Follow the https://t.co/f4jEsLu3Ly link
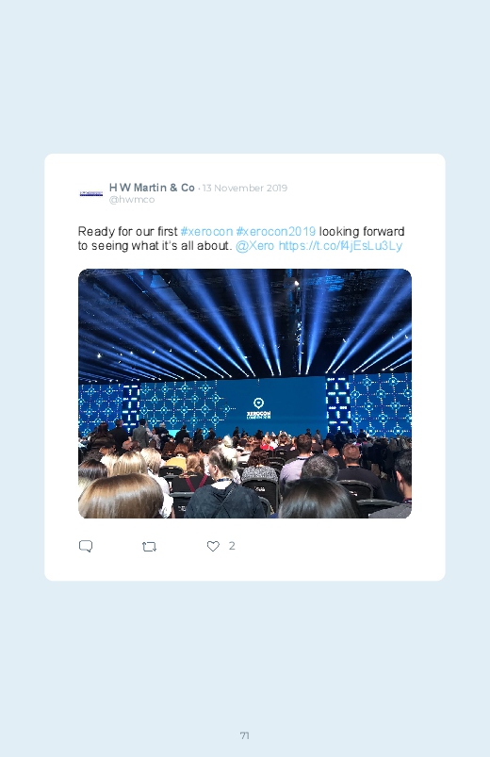Viewport: 490px width, 757px height. [x=340, y=246]
